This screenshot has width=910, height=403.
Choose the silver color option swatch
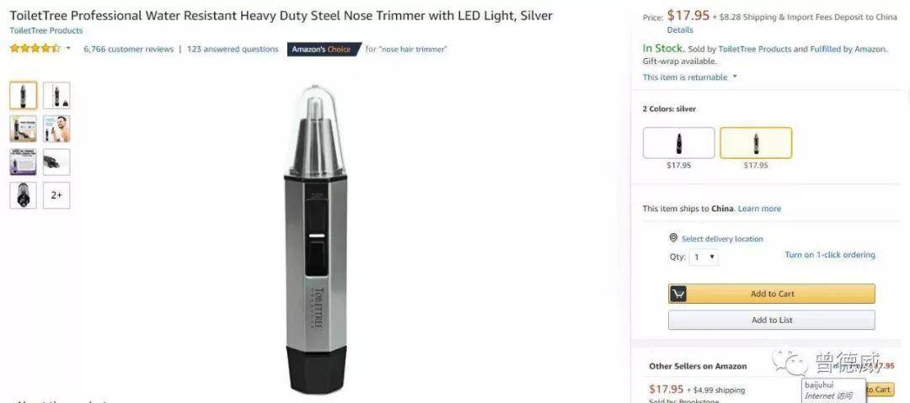tap(756, 143)
